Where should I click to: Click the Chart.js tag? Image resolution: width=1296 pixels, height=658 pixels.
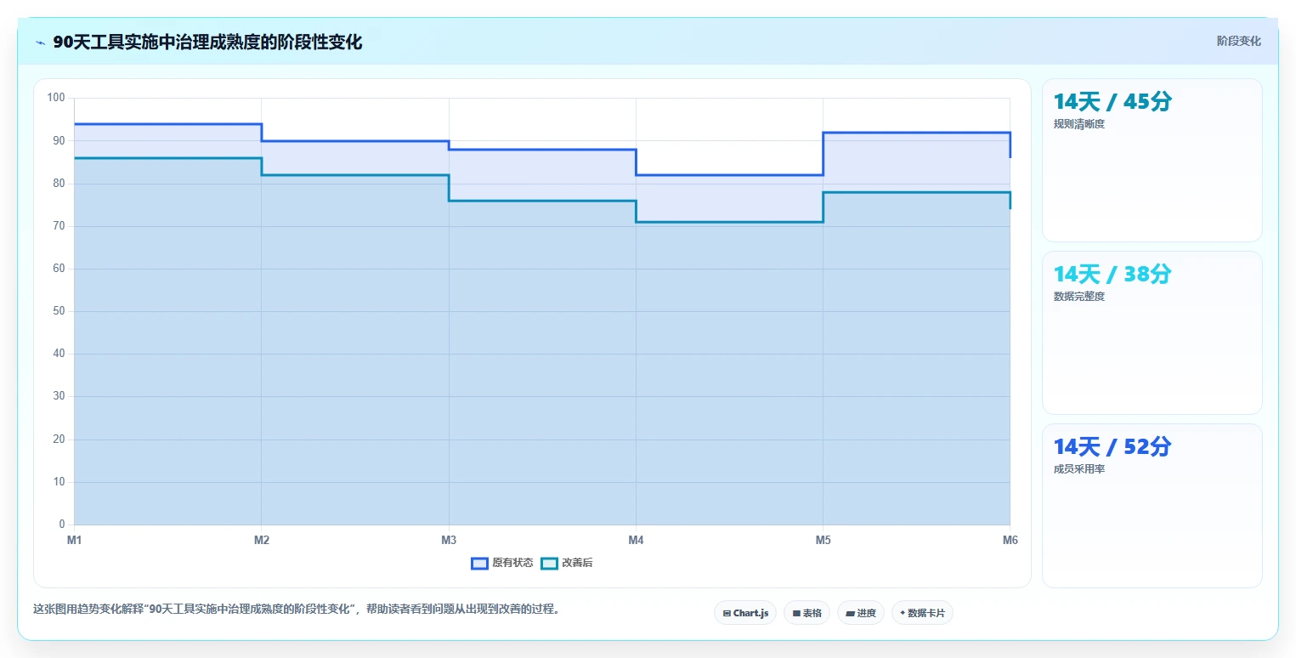tap(745, 613)
